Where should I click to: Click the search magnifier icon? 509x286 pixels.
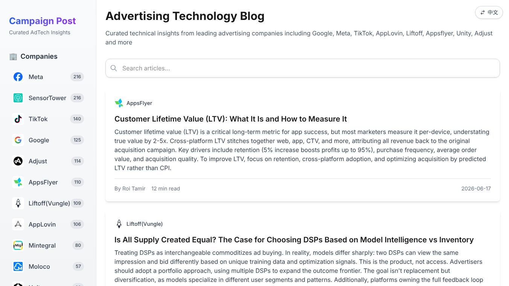pos(114,68)
